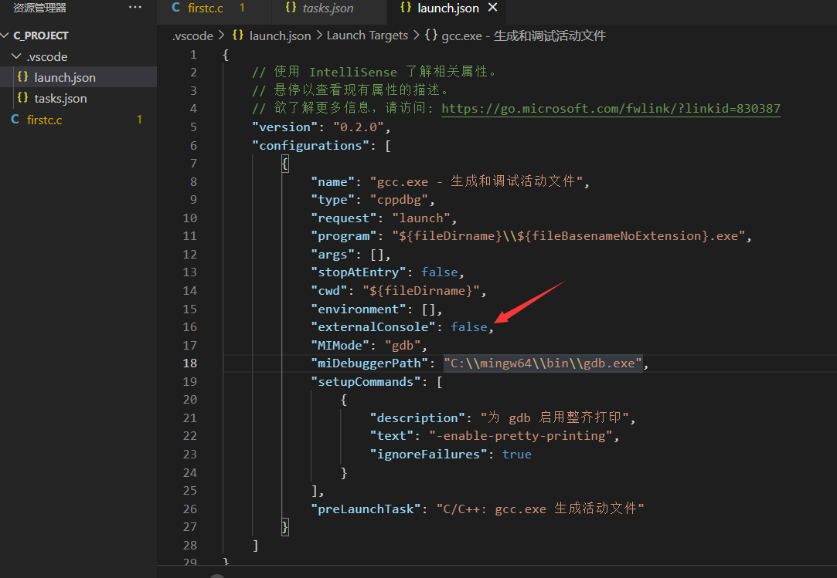The height and width of the screenshot is (578, 837).
Task: Click the false value of externalConsole
Action: pos(469,326)
